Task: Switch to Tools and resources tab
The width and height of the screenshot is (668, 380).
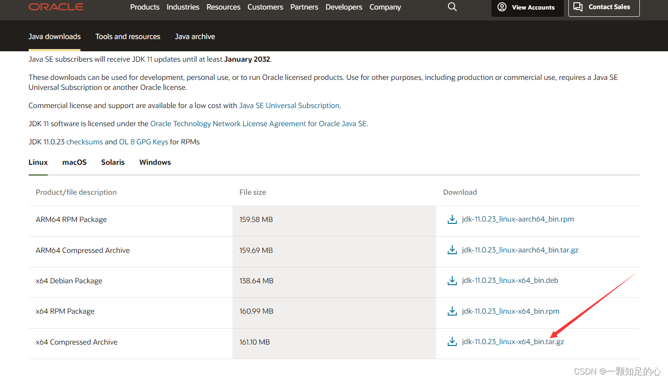Action: click(x=128, y=36)
